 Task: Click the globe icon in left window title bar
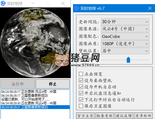coord(3,3)
